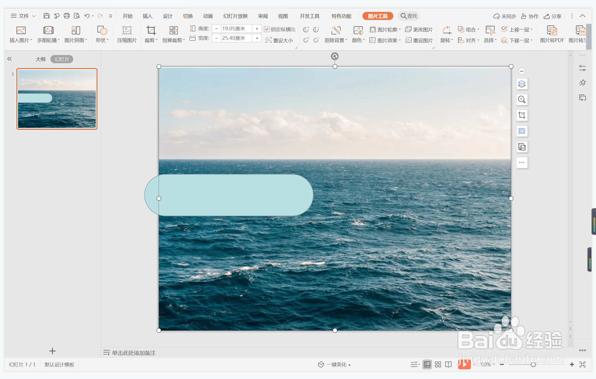Click the Print Preview icon
Image resolution: width=596 pixels, height=379 pixels.
[77, 16]
